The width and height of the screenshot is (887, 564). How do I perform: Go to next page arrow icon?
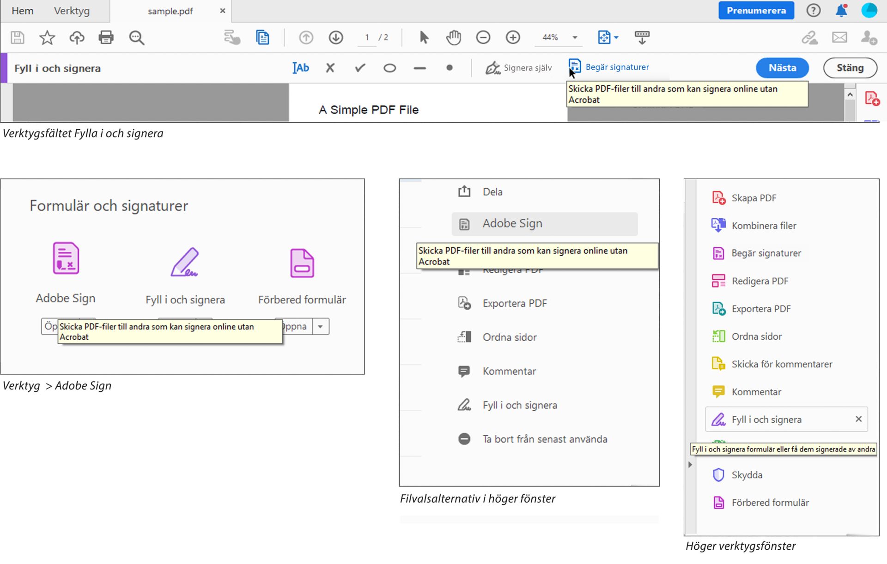[336, 37]
